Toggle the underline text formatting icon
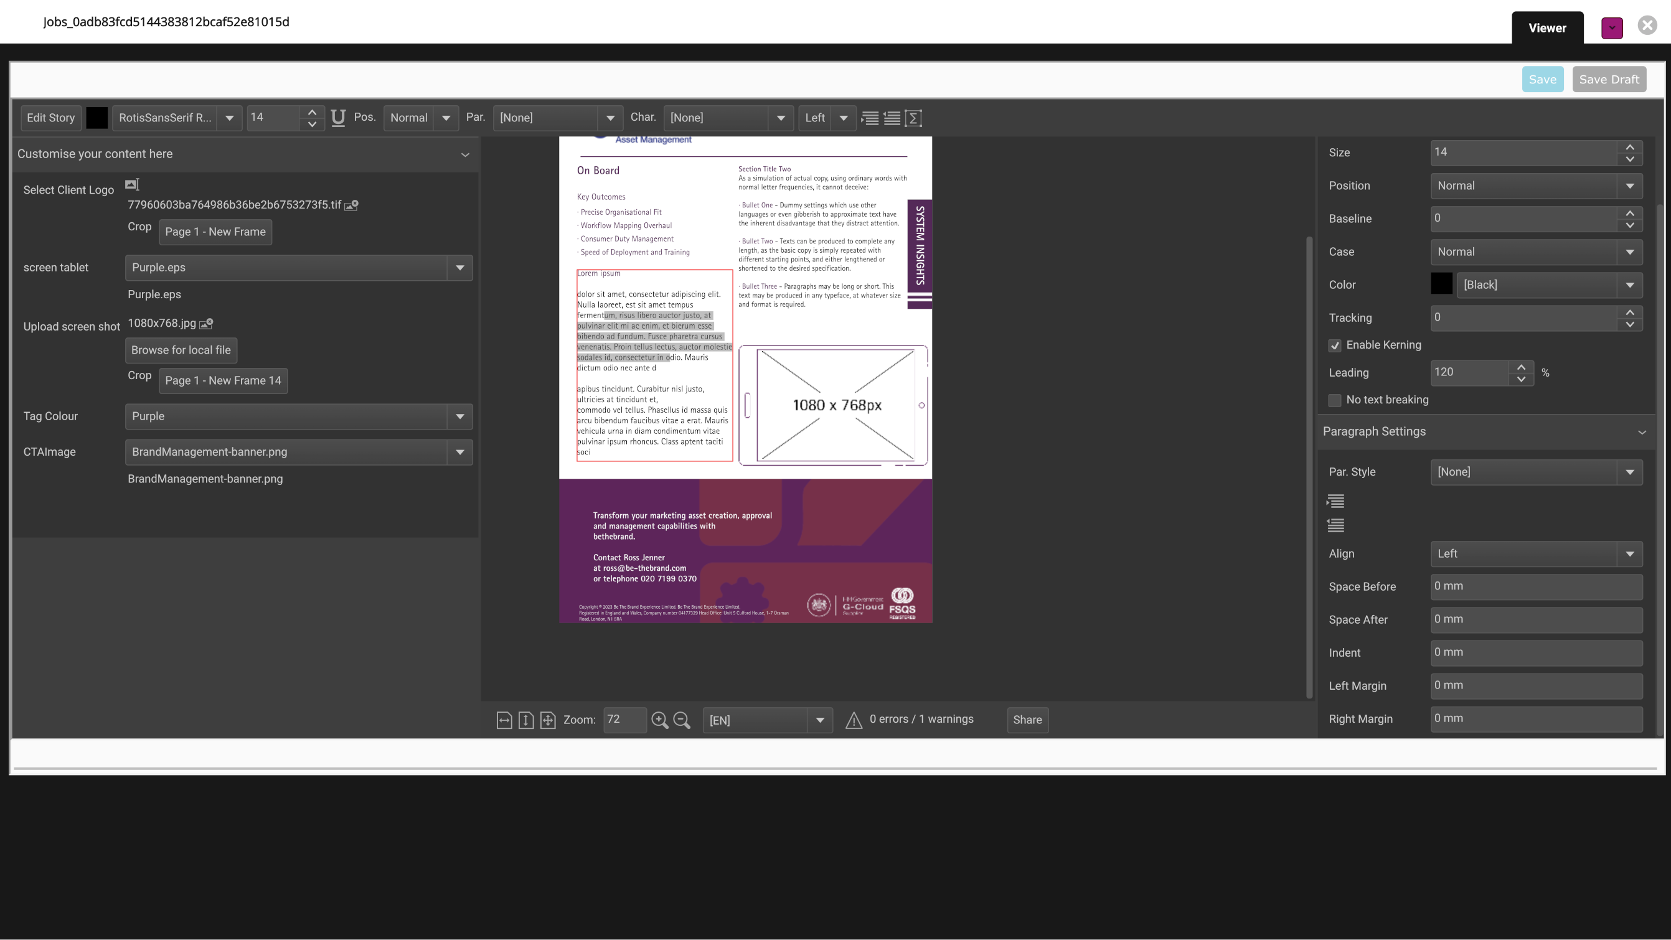1671x940 pixels. click(337, 117)
